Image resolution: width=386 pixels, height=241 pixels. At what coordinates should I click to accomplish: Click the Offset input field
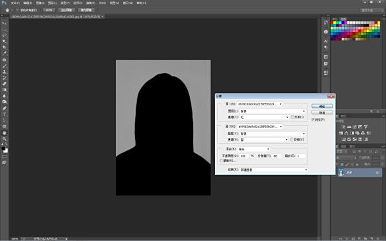click(276, 156)
